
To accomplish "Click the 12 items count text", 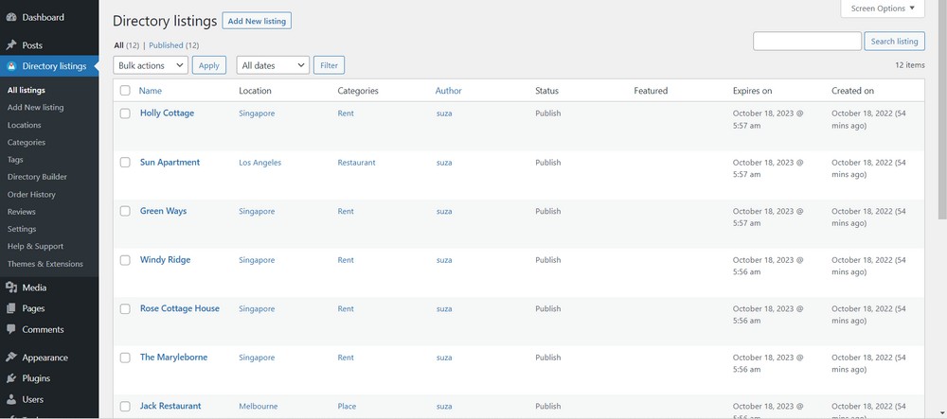I will pyautogui.click(x=909, y=65).
